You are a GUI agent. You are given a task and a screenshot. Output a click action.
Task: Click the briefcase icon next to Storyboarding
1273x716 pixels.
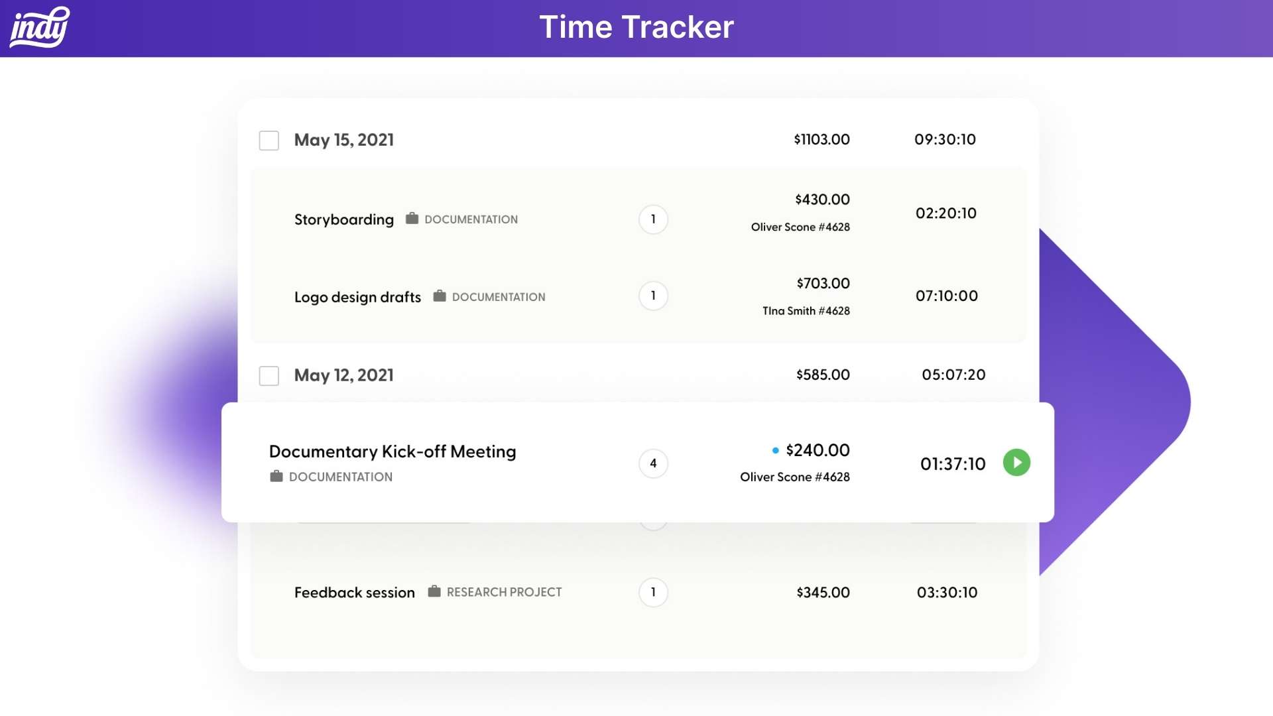click(x=412, y=218)
